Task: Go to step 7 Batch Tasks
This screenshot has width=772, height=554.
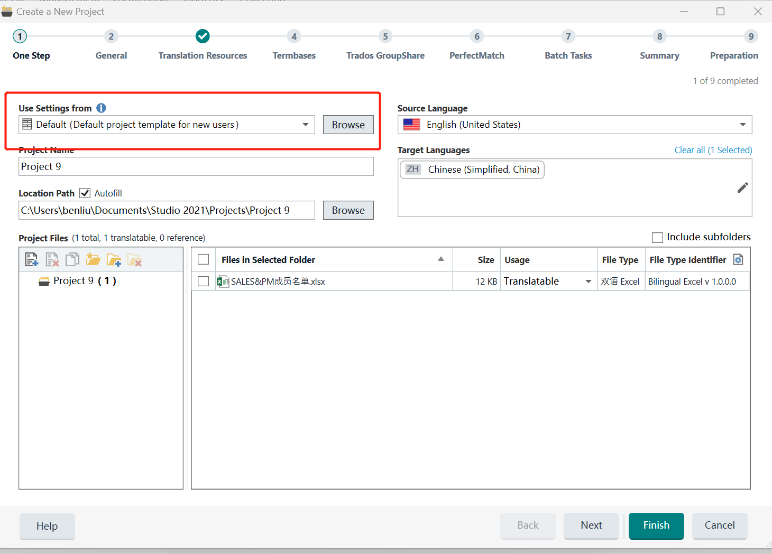Action: (x=568, y=36)
